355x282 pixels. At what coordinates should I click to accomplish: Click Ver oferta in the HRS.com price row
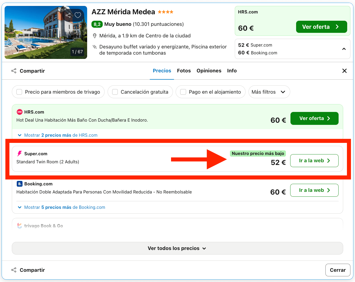(x=314, y=118)
